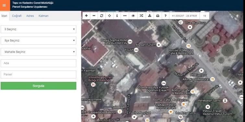
Task: Click the Dhl Express map marker
Action: point(202,71)
